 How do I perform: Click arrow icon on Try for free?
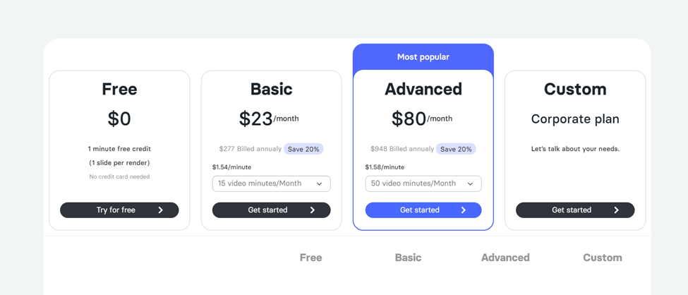coord(161,210)
